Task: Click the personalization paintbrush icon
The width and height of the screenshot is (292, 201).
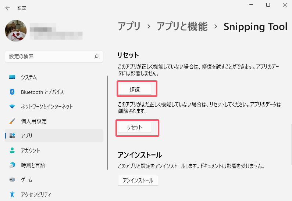Action: [12, 121]
